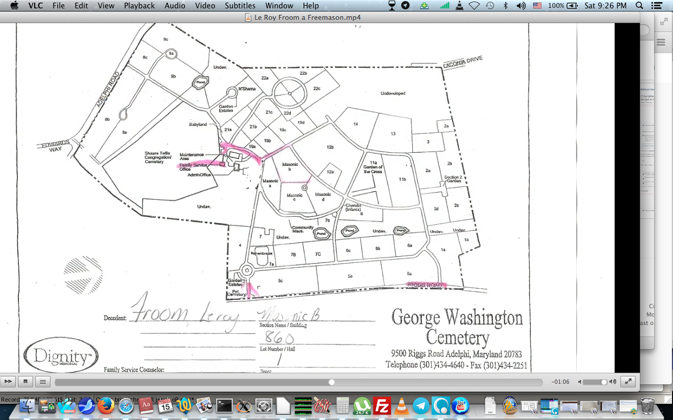Open Terminal from the Dock
The width and height of the screenshot is (673, 420).
[x=225, y=406]
